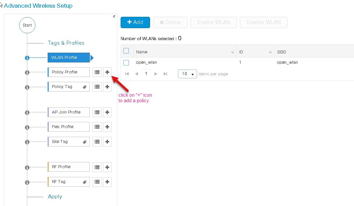
Task: Open the list view for Policy Profile
Action: pos(97,72)
